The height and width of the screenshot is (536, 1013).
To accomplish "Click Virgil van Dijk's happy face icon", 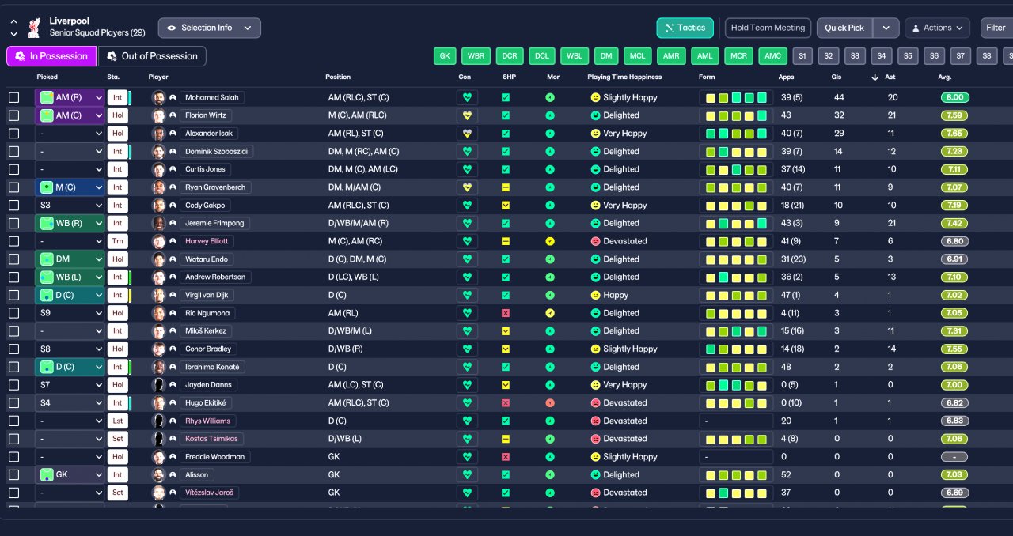I will tap(595, 295).
